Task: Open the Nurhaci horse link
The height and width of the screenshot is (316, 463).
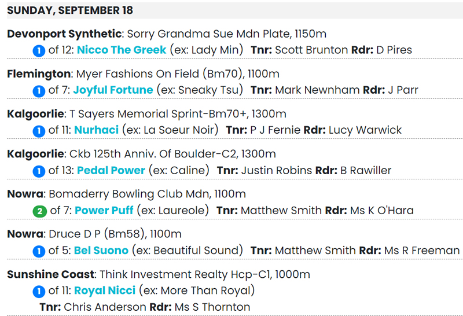Action: coord(96,131)
